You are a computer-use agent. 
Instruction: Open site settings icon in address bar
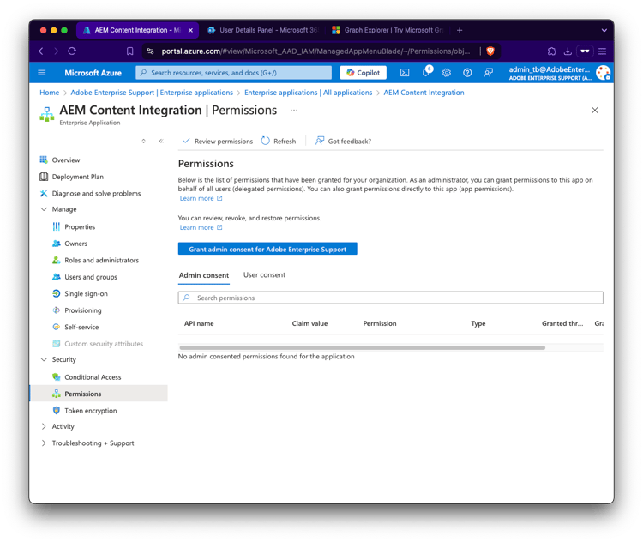[x=151, y=51]
